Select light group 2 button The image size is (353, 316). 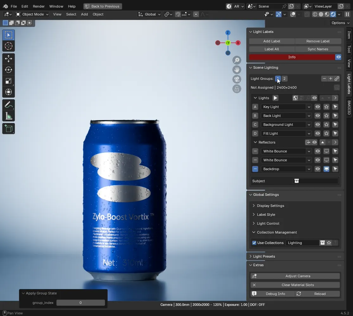284,79
